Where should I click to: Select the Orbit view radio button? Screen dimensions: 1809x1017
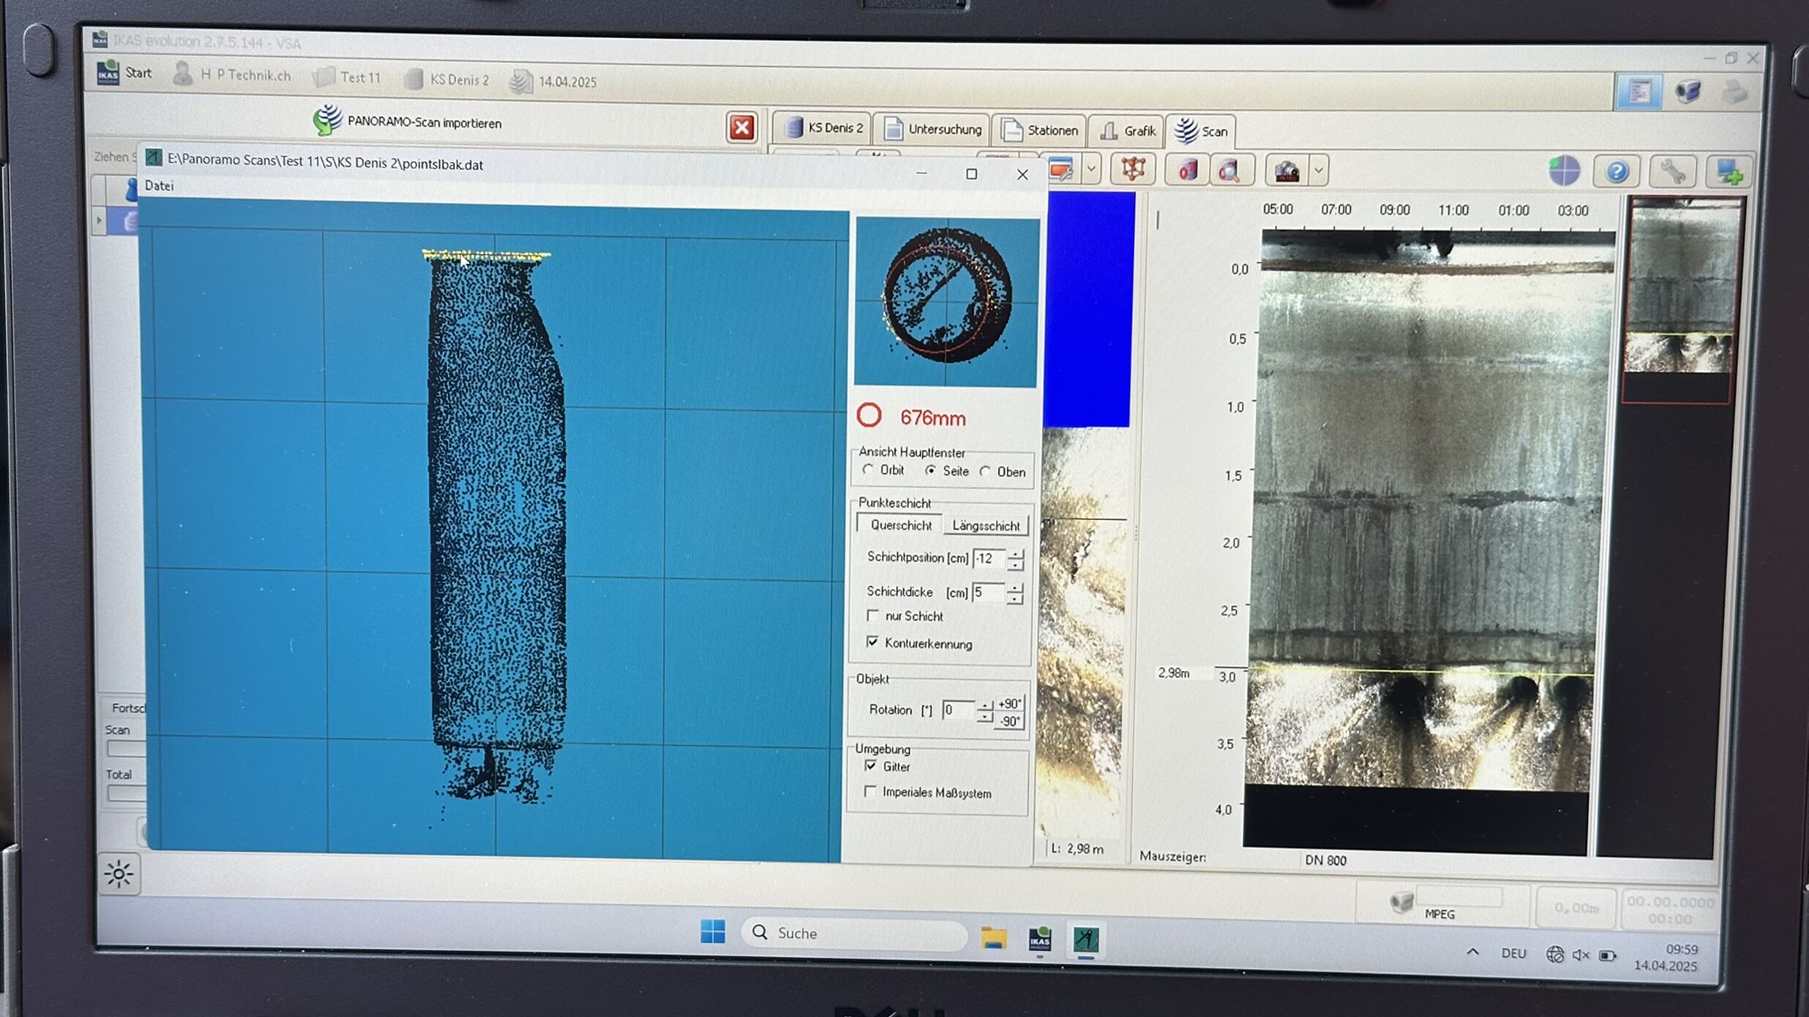868,470
